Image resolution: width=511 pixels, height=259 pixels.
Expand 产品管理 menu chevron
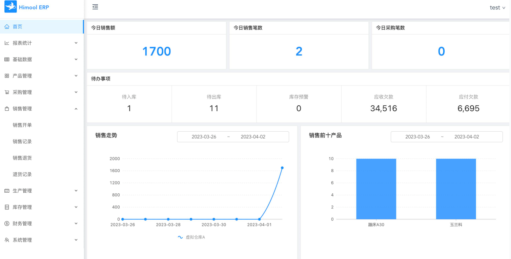[76, 76]
